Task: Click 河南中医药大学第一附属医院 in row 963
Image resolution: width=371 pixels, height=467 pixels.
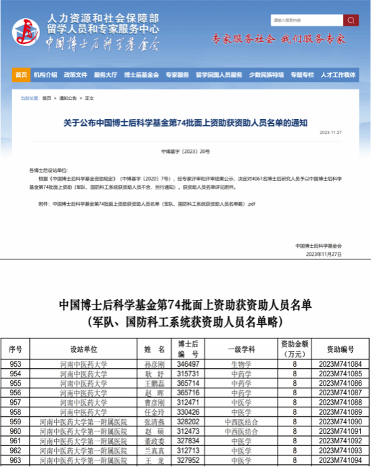Action: tap(83, 460)
